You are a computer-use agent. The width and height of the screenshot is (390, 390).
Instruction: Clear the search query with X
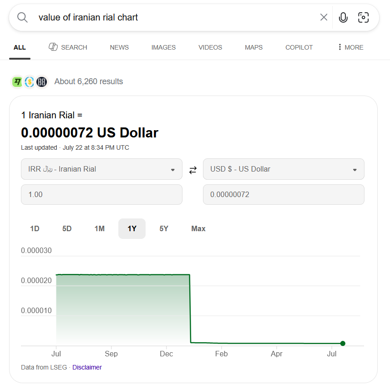(x=324, y=17)
